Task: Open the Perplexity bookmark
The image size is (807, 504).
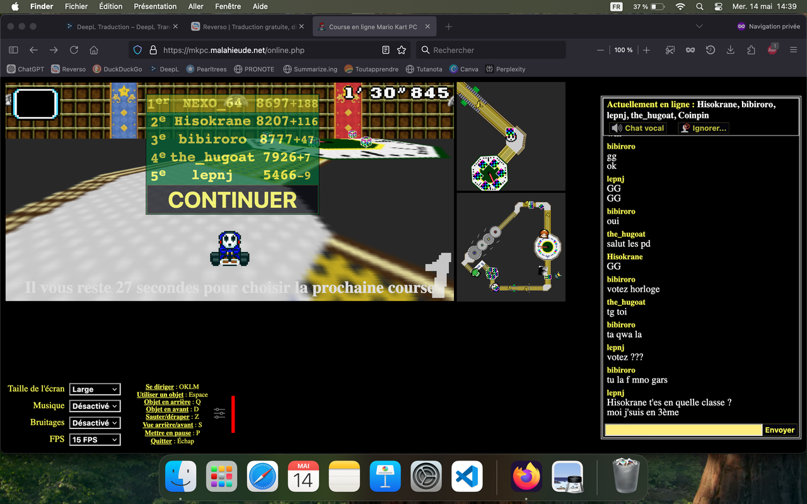Action: (505, 69)
